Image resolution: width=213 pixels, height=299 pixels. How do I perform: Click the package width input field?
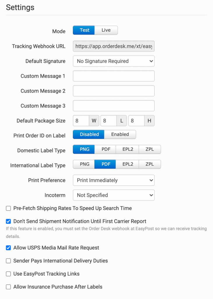(81, 121)
